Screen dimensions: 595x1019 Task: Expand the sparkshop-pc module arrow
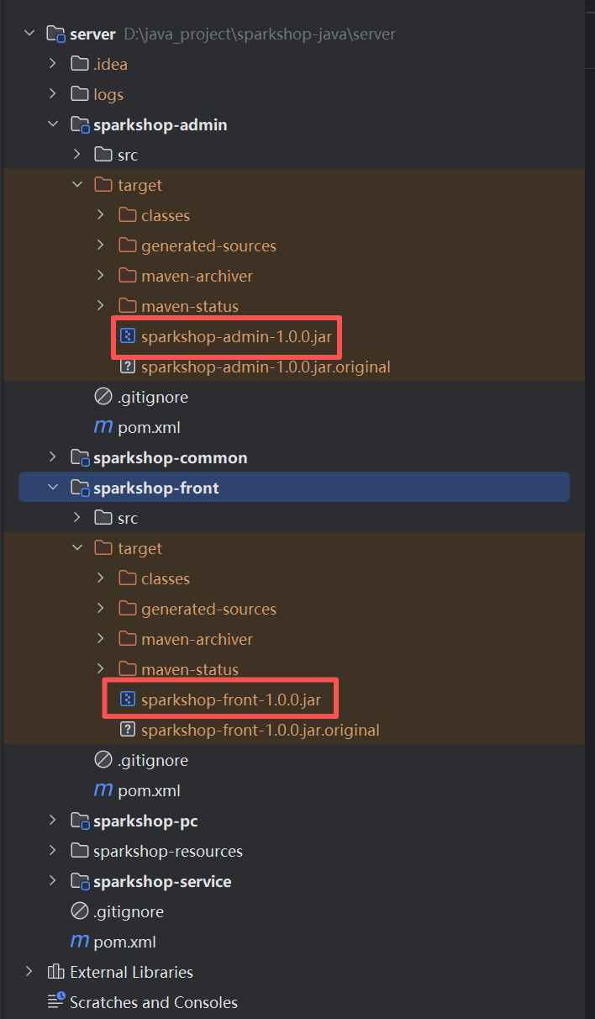point(53,821)
